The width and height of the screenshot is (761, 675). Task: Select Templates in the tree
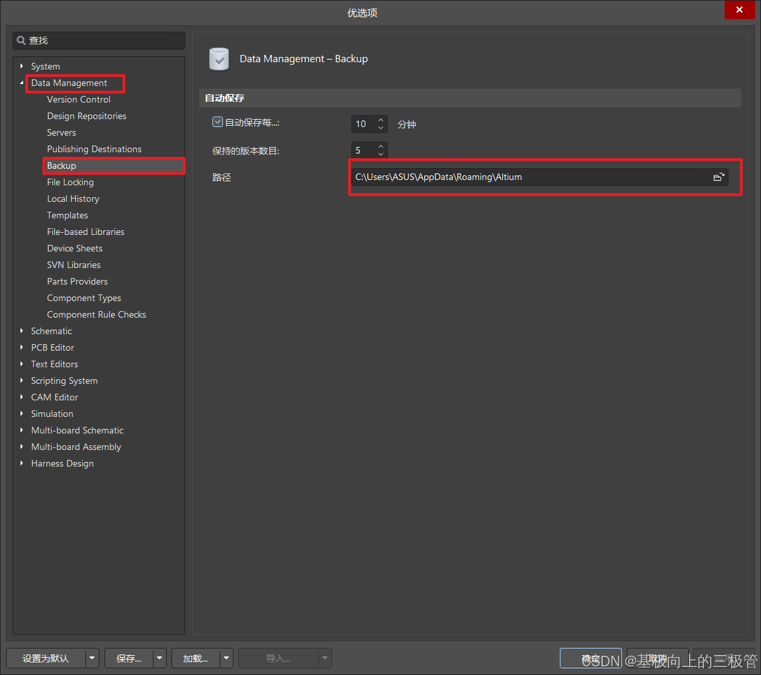(67, 215)
